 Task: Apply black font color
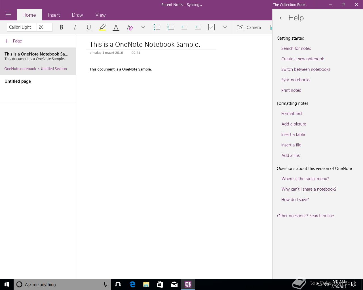tap(116, 27)
